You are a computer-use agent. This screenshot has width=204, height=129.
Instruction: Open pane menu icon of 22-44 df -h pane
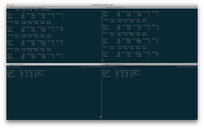[100, 64]
